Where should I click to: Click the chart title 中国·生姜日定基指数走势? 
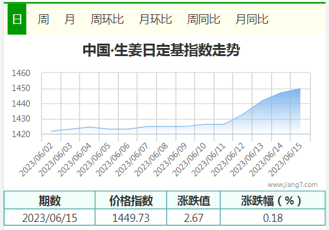[x=161, y=50]
